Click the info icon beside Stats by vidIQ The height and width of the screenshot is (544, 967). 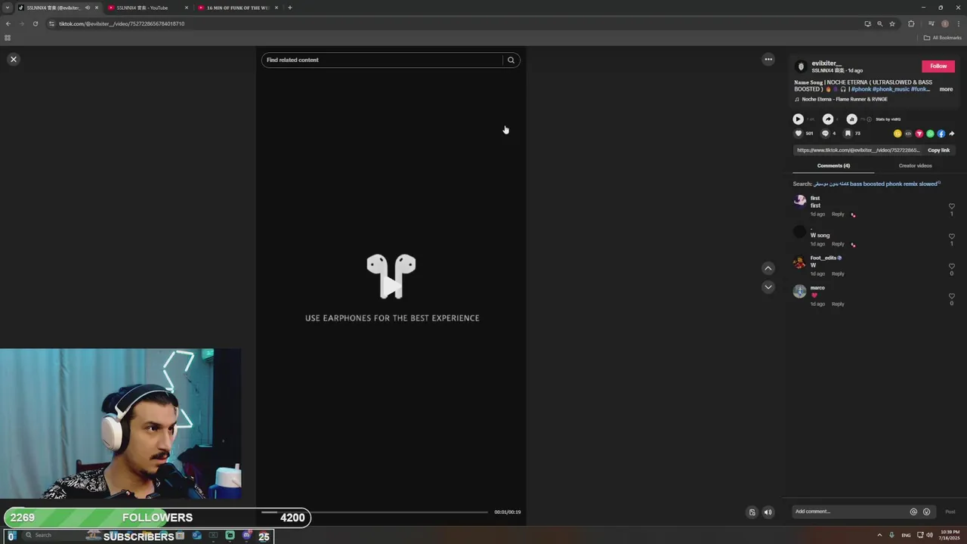pyautogui.click(x=869, y=119)
